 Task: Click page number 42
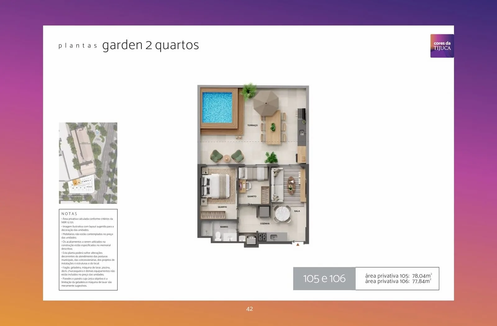tap(249, 309)
